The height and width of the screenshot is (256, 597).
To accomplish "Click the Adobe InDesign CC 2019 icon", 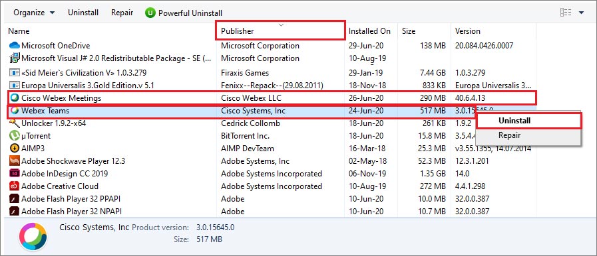I will click(15, 173).
